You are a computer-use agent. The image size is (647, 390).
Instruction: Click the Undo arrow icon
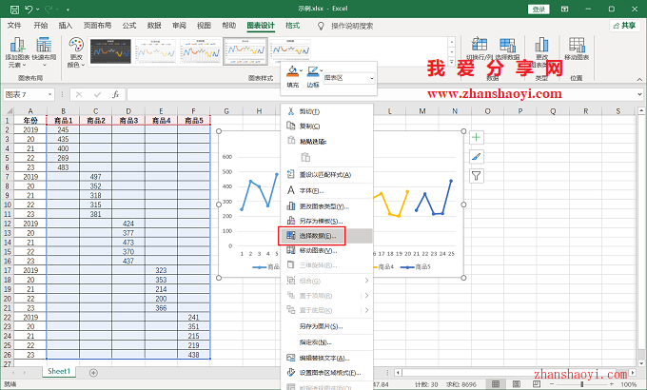click(x=29, y=10)
